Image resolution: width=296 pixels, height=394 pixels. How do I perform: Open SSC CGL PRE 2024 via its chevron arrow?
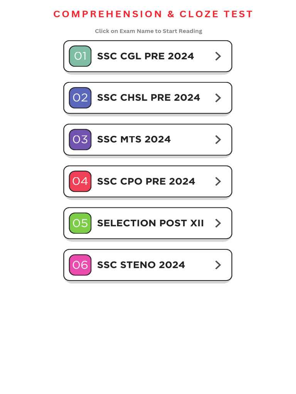tap(218, 56)
